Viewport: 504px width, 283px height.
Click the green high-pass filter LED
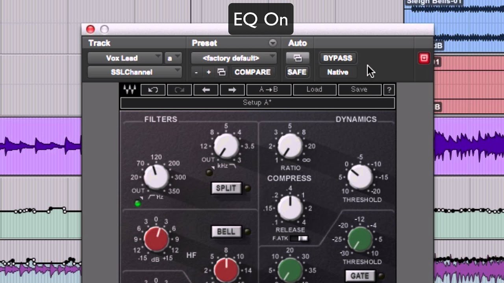click(x=137, y=203)
